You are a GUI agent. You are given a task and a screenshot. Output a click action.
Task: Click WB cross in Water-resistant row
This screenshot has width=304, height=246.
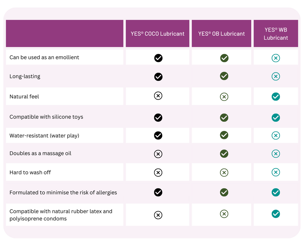point(276,135)
